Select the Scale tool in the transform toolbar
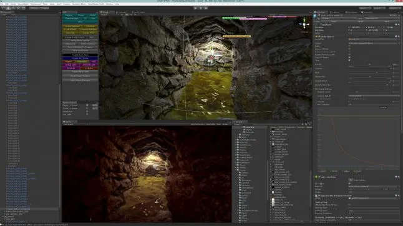 [18, 8]
